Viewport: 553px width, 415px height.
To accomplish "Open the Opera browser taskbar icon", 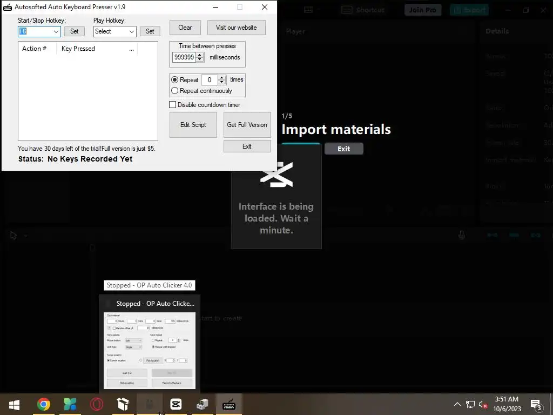I will (x=97, y=404).
